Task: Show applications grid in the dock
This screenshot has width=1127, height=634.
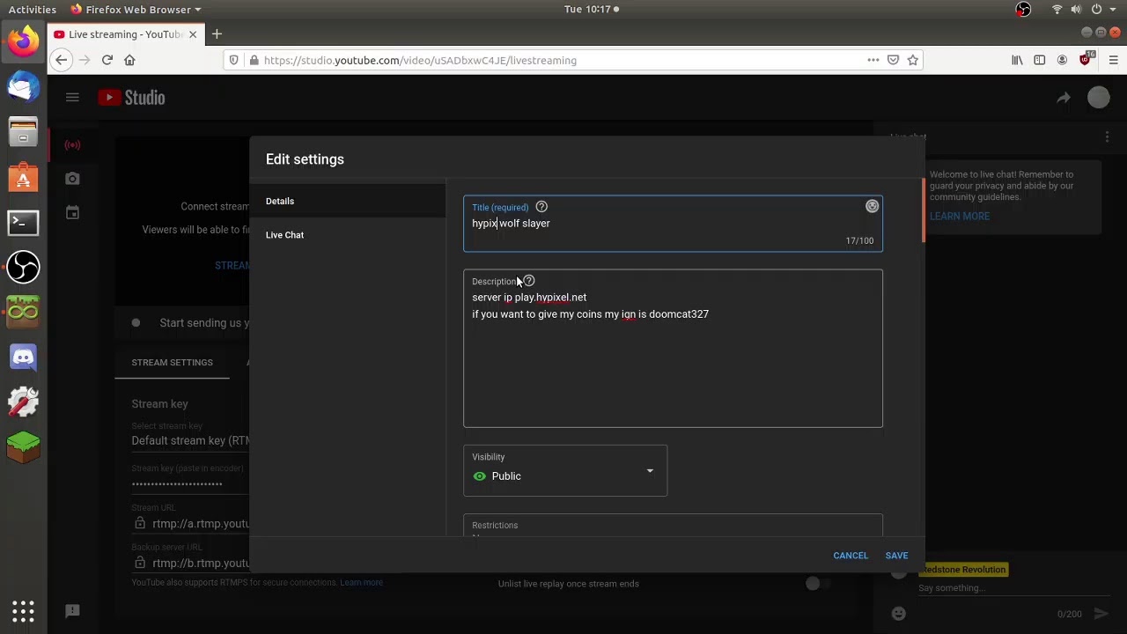Action: (24, 611)
